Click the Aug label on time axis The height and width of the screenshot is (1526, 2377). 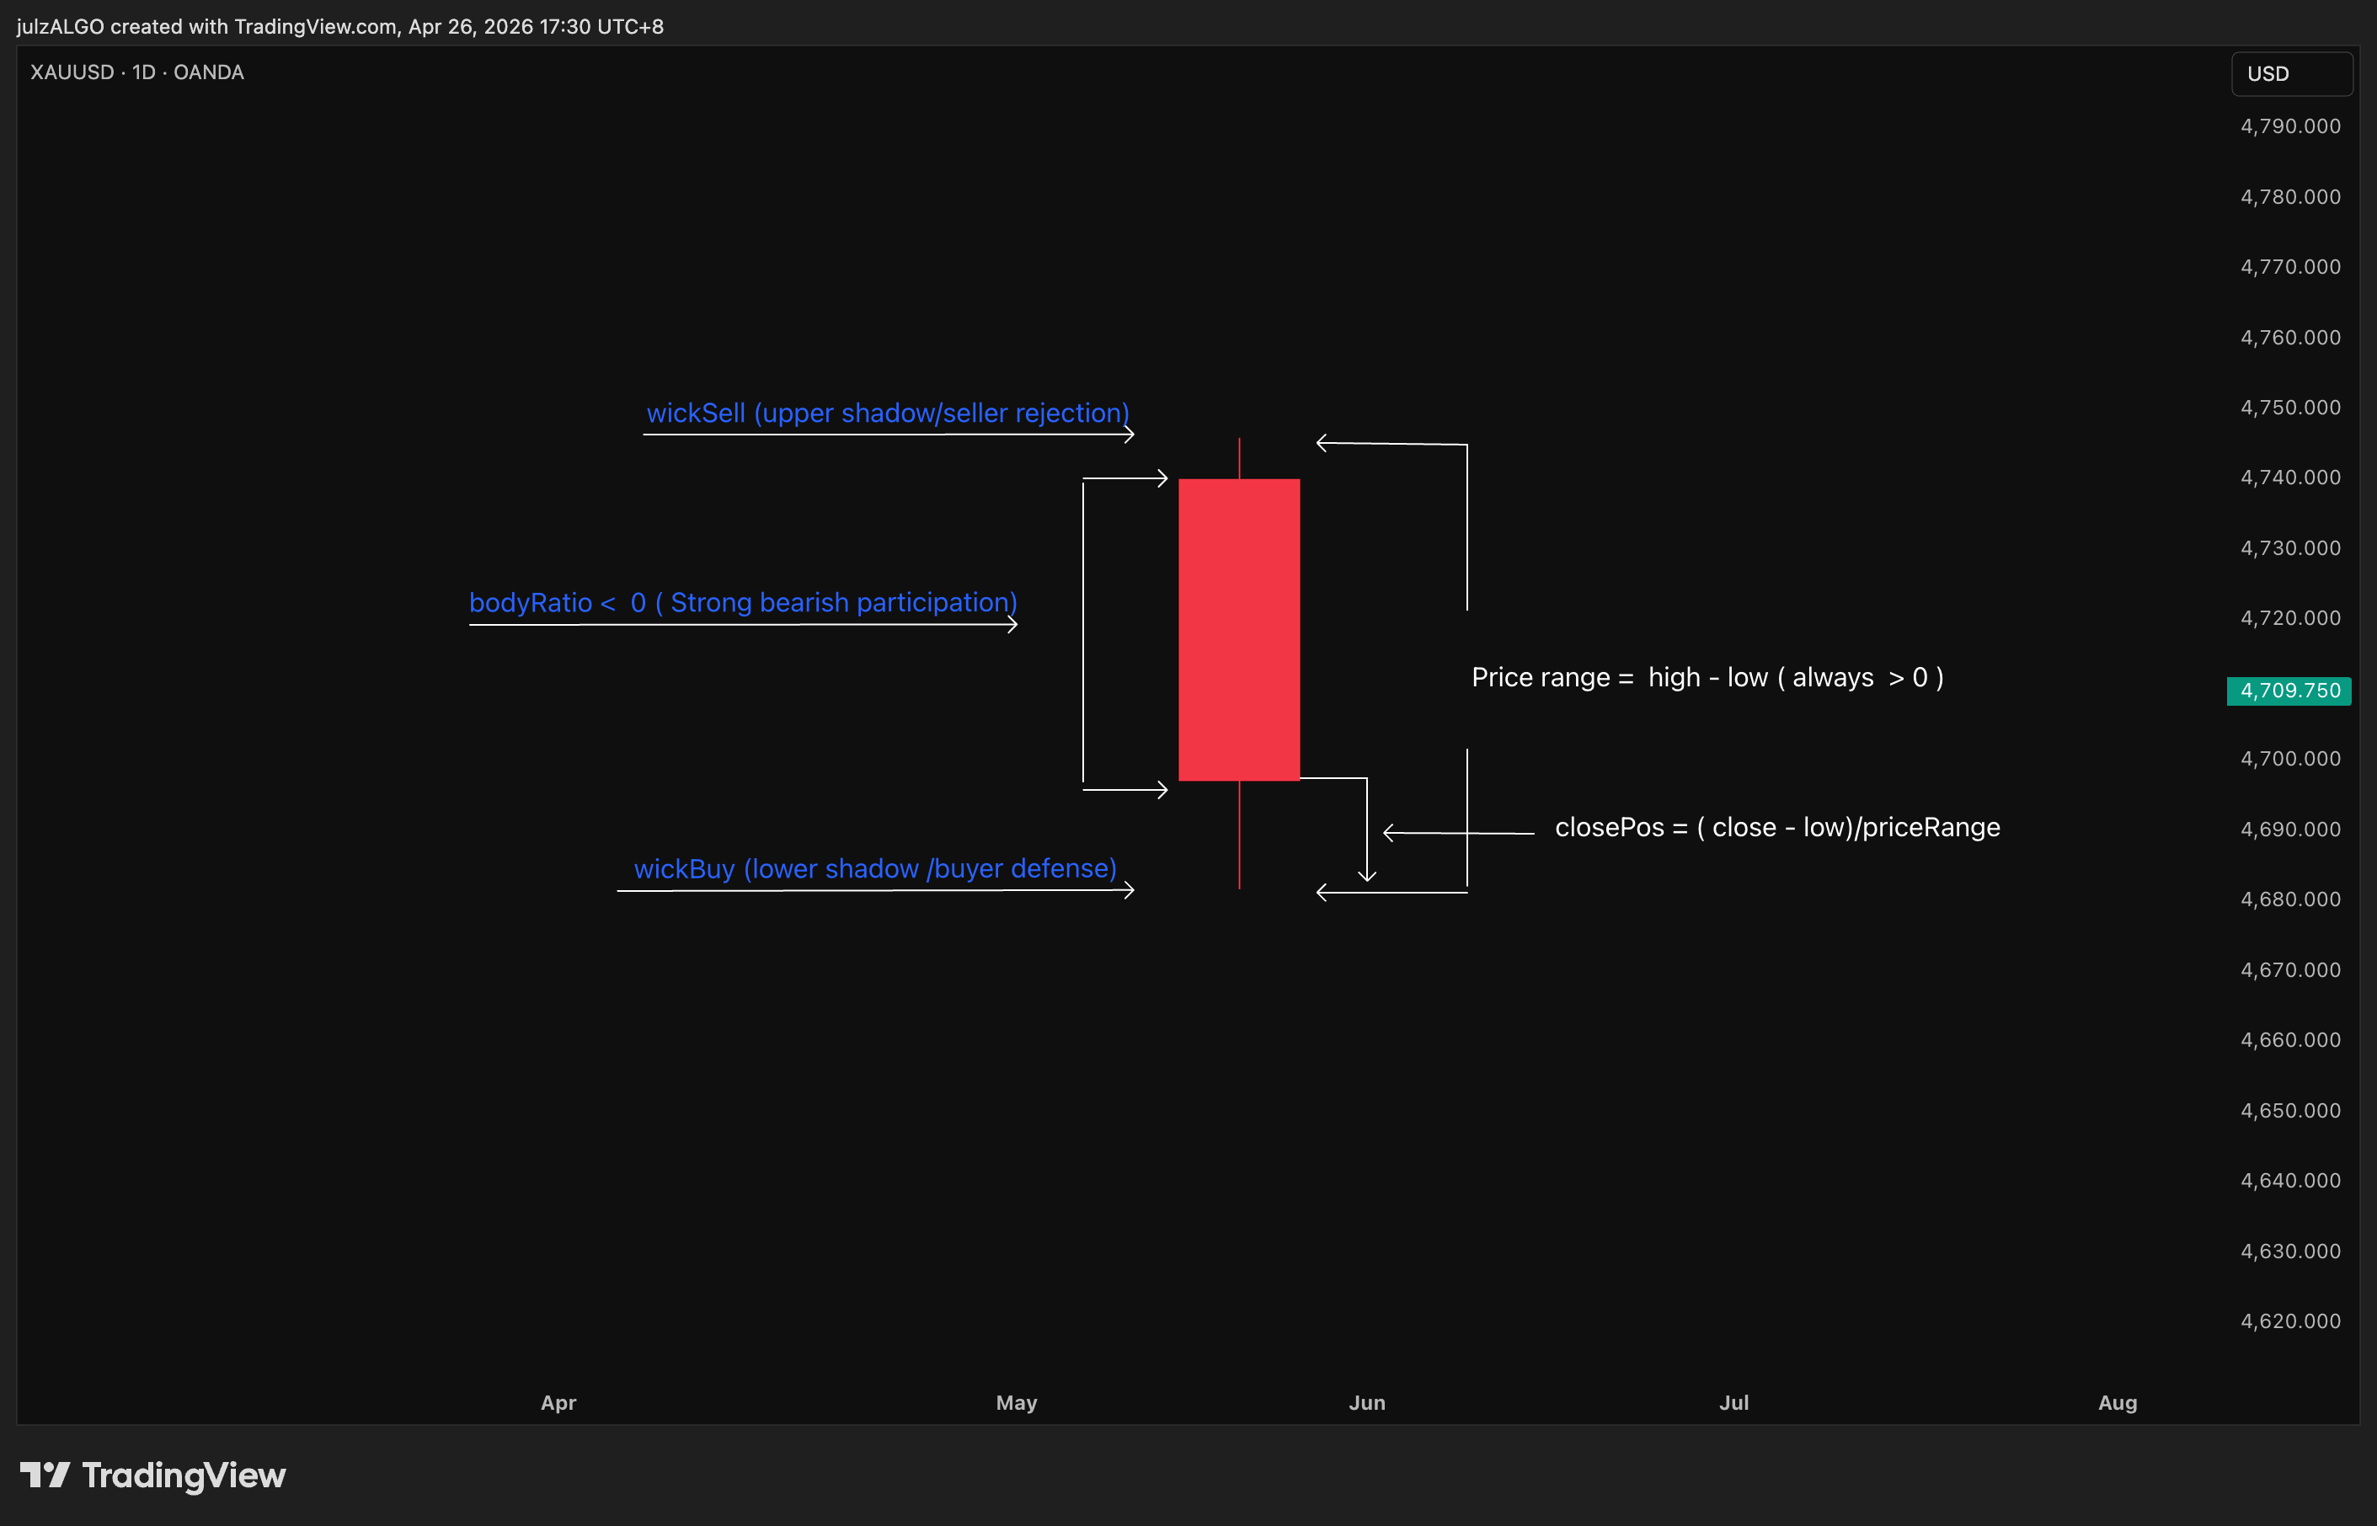(2118, 1403)
